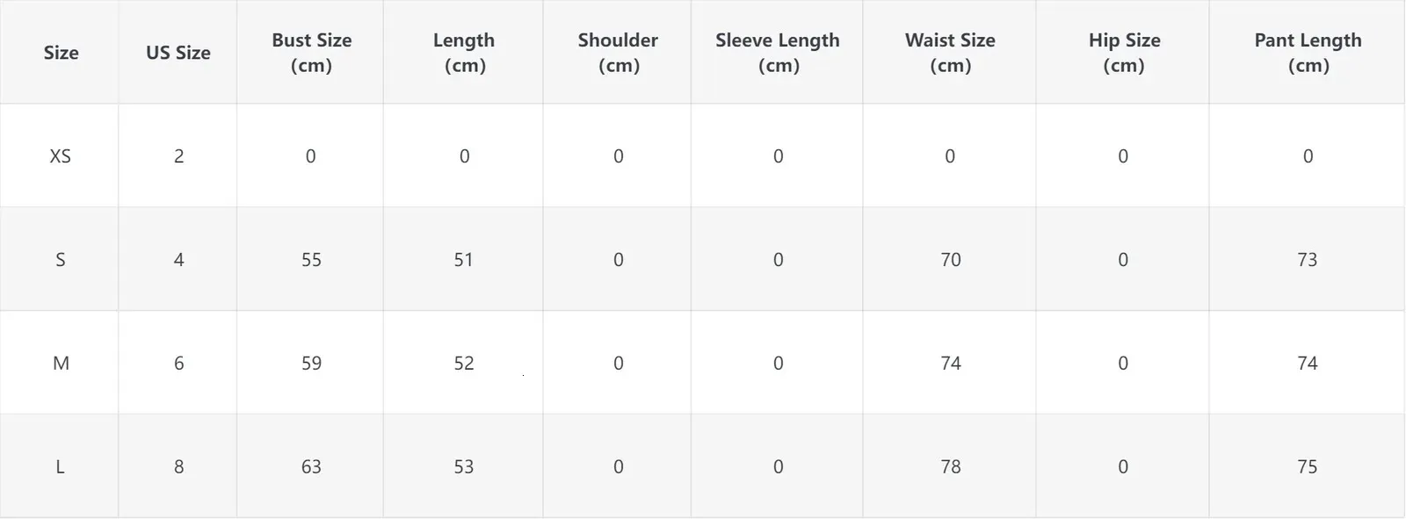The image size is (1406, 519).
Task: Click waist size value 70
Action: click(951, 260)
